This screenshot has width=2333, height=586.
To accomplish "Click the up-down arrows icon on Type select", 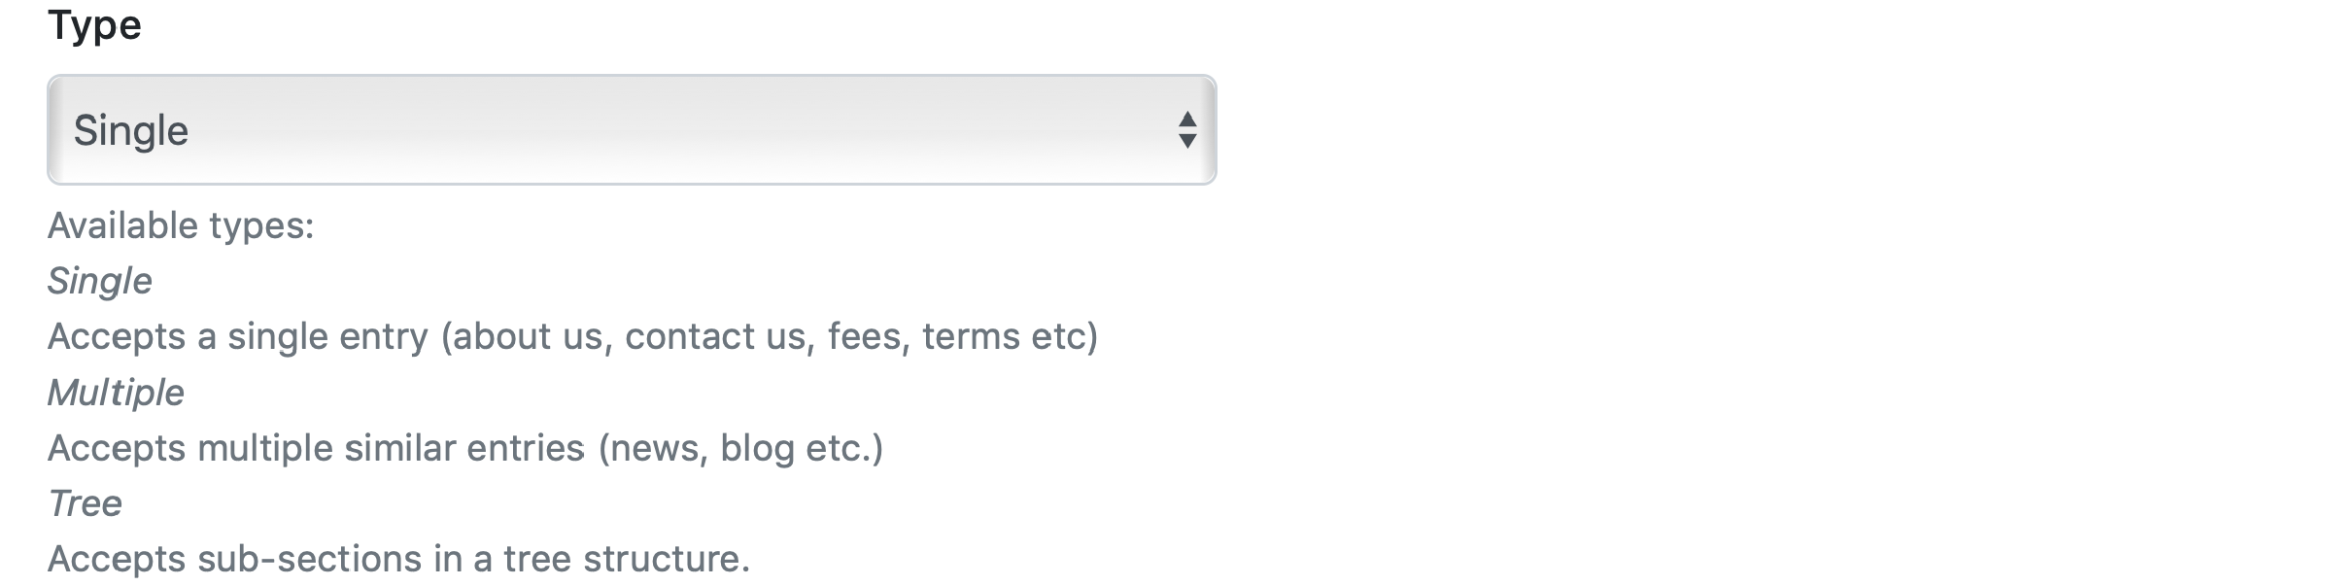I will 1186,130.
